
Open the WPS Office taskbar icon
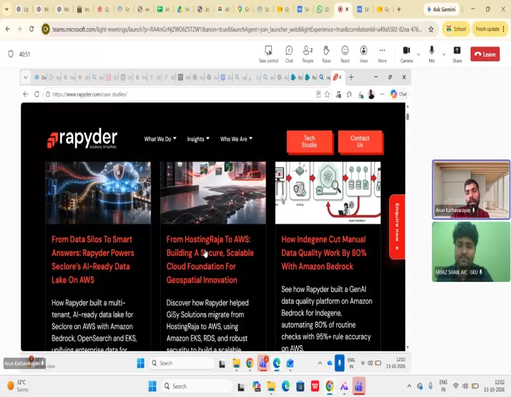[x=315, y=386]
